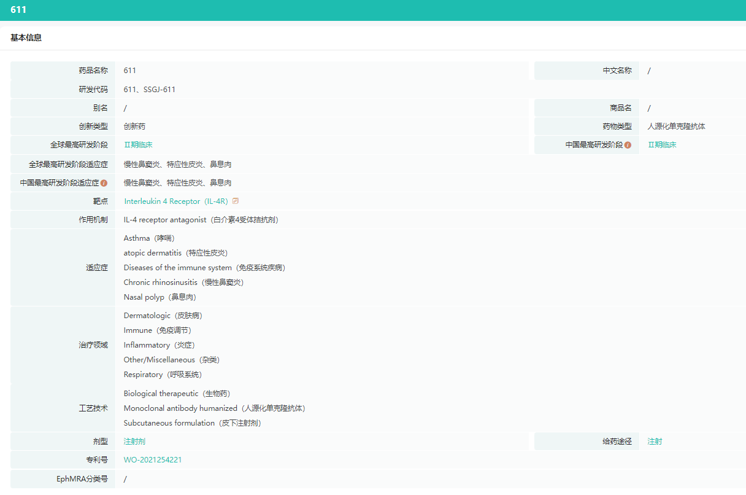Viewport: 746px width, 495px height.
Task: Select Biological therapeutic（生物药）technology row
Action: click(177, 394)
